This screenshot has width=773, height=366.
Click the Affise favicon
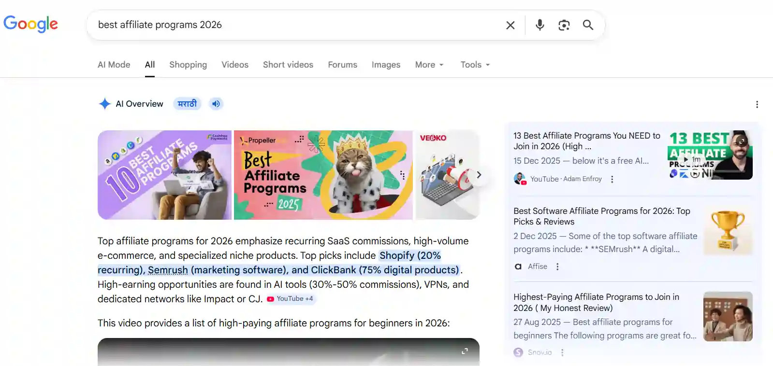pyautogui.click(x=518, y=267)
